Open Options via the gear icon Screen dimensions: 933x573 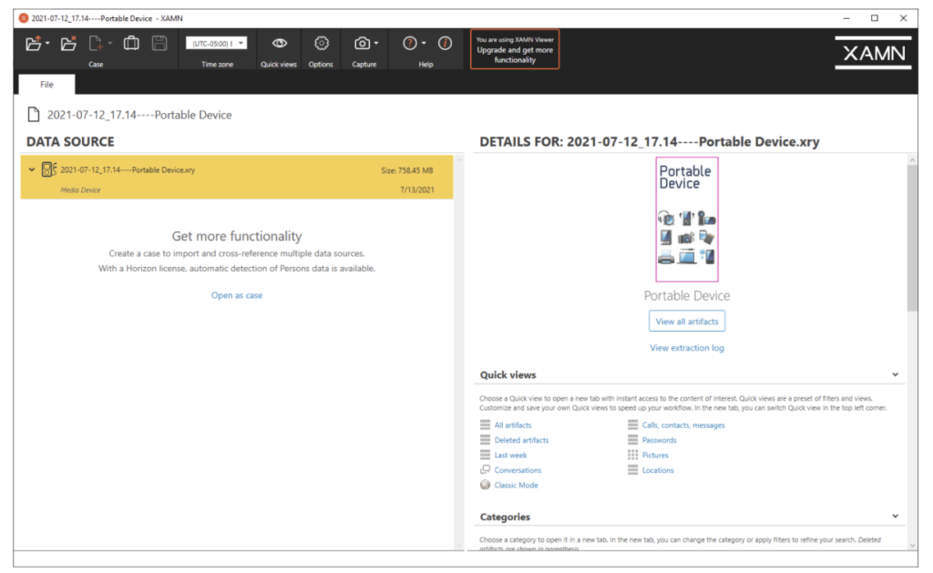click(x=322, y=44)
